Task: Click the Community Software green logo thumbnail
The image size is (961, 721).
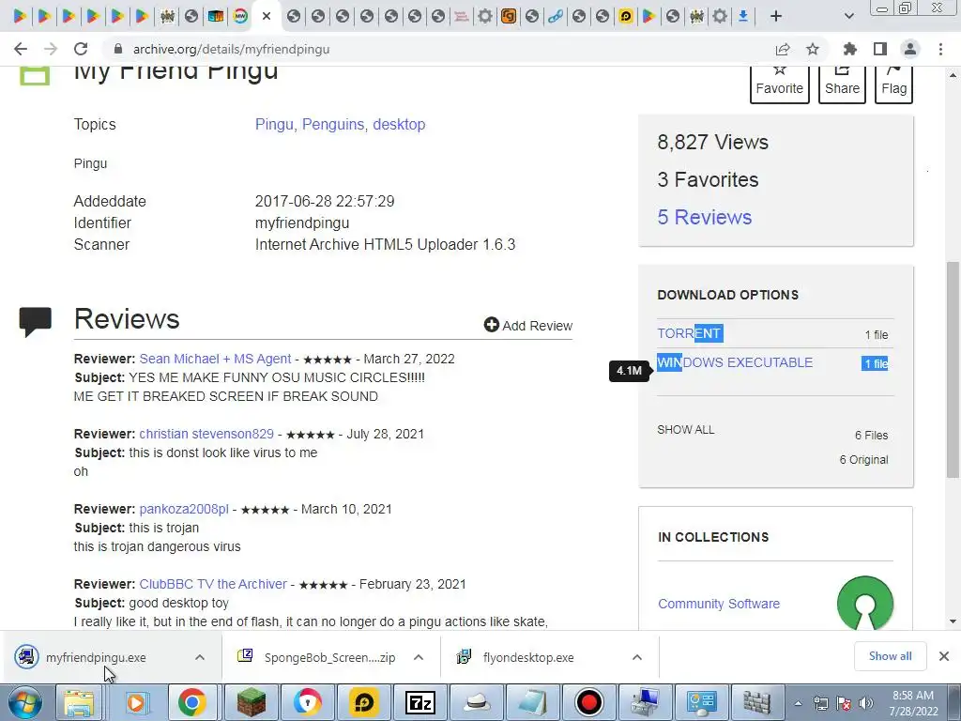Action: 864,603
